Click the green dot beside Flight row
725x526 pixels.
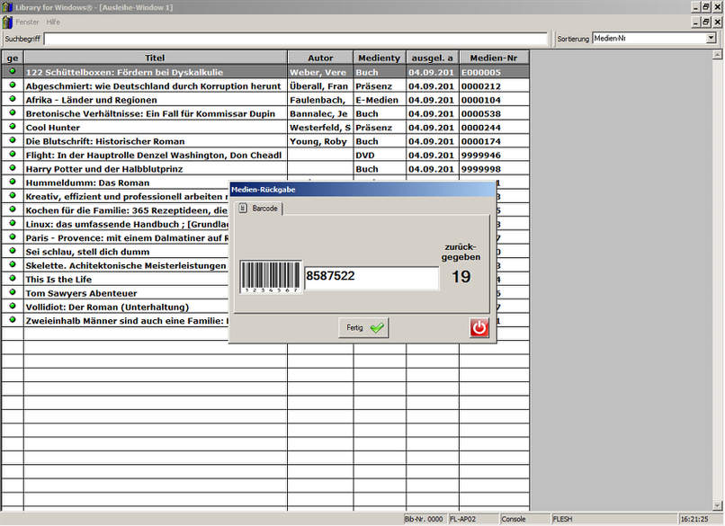[13, 154]
